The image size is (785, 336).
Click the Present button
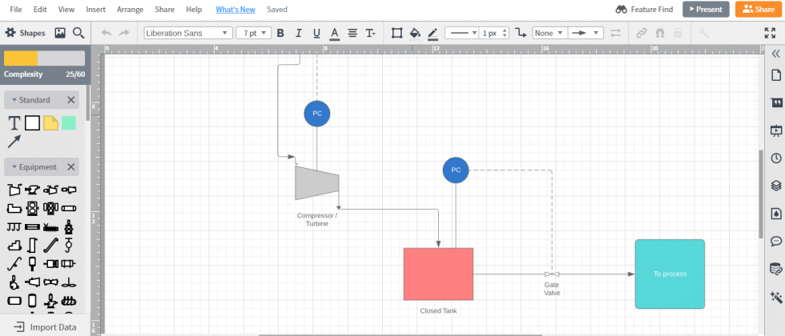pyautogui.click(x=706, y=10)
